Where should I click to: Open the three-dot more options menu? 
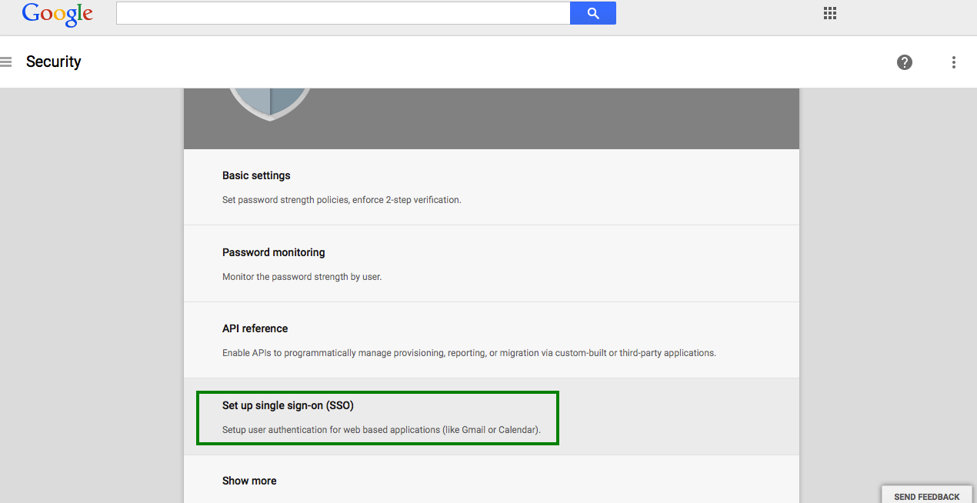coord(953,62)
